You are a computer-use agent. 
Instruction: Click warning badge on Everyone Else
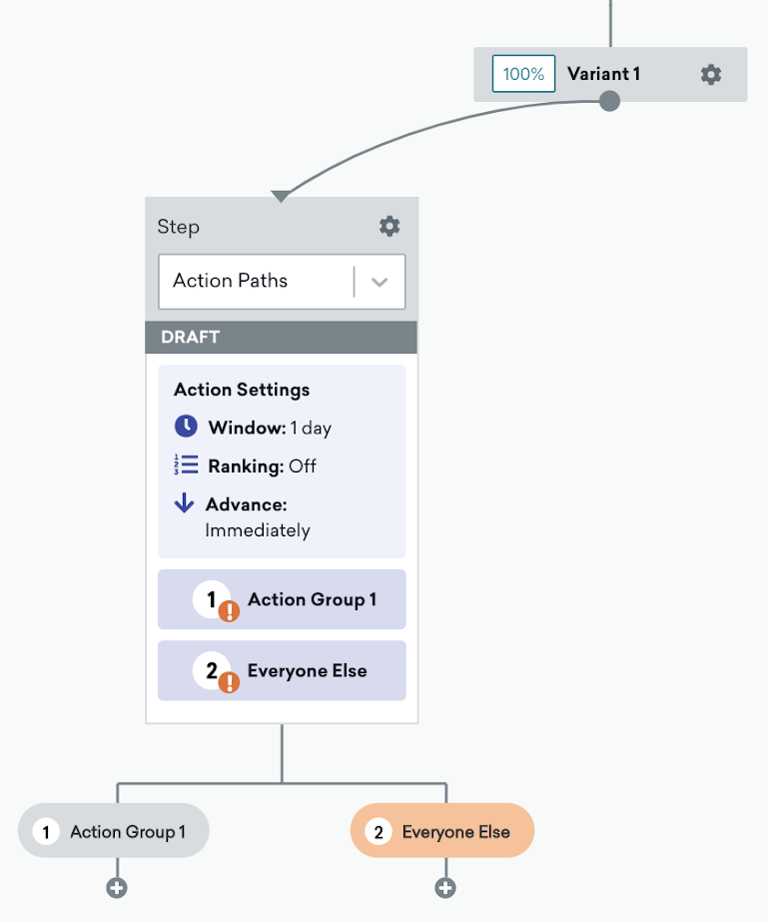(229, 682)
